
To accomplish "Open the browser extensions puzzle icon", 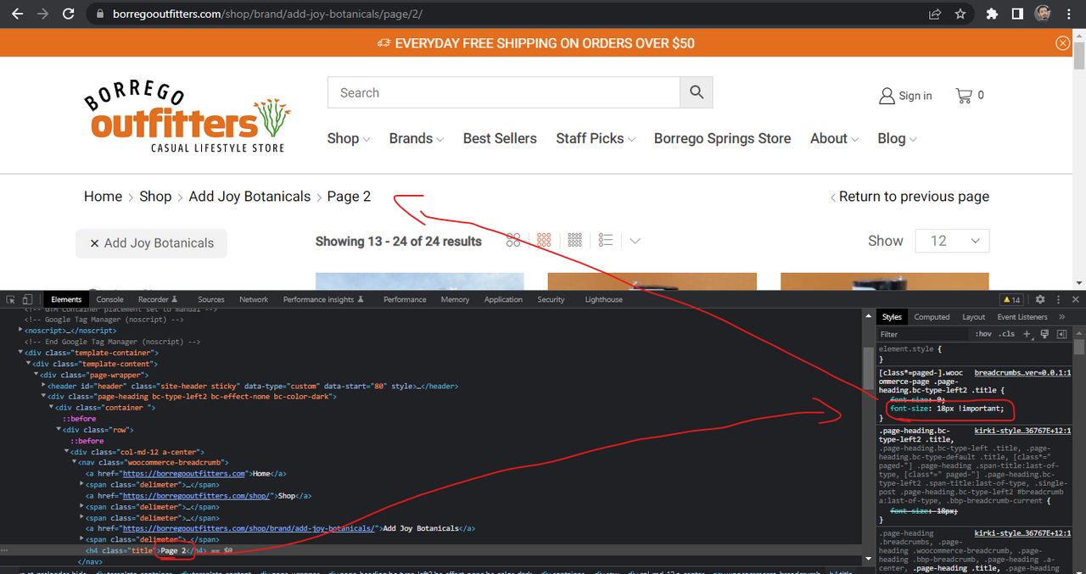I will pos(992,14).
